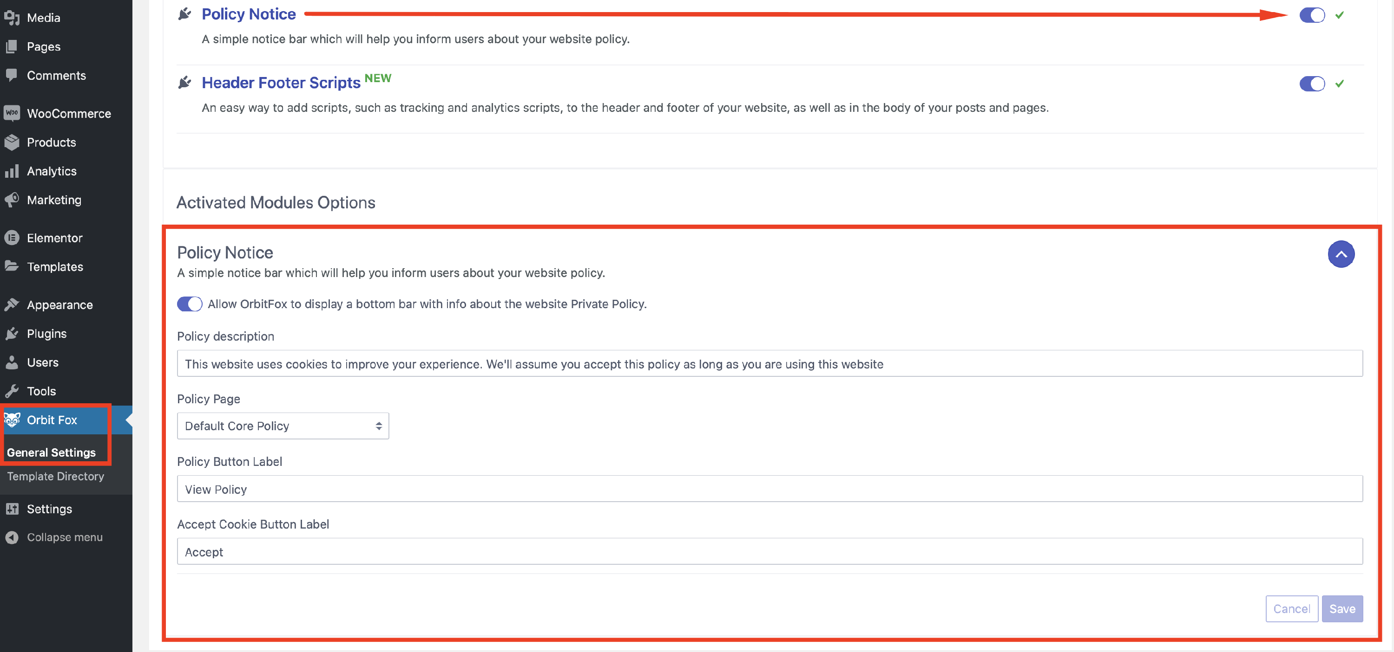Click the Save button
The image size is (1394, 652).
[1342, 608]
